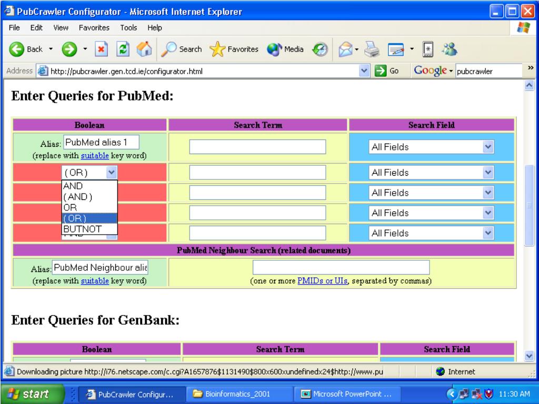The width and height of the screenshot is (539, 404).
Task: Click the Mail envelope icon
Action: coord(345,49)
